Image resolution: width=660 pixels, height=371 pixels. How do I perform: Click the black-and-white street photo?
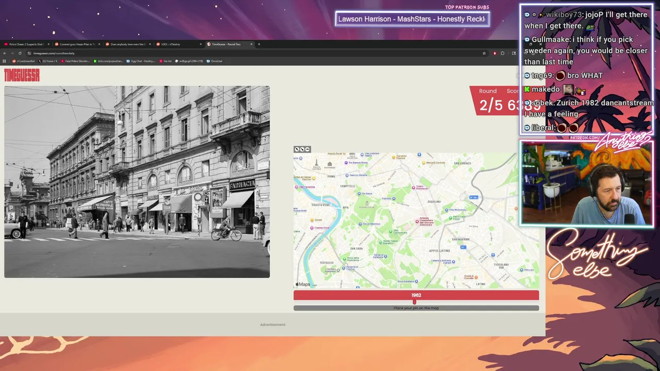point(137,182)
